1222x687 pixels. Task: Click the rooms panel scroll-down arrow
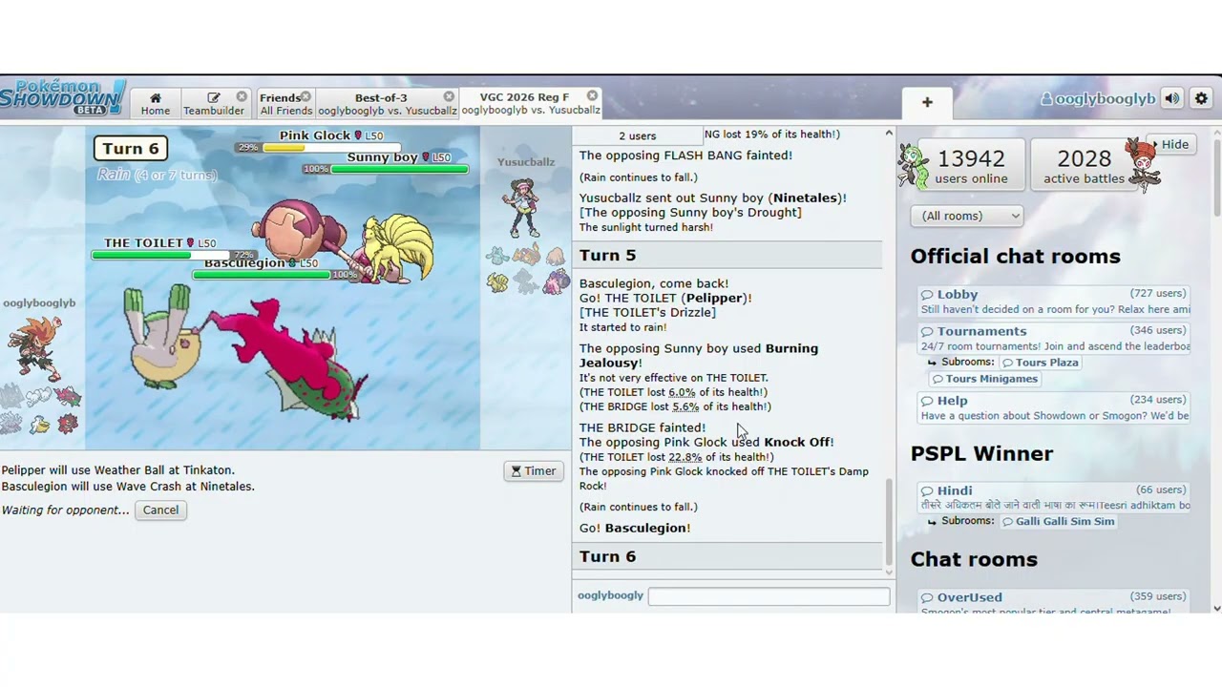tap(1215, 608)
